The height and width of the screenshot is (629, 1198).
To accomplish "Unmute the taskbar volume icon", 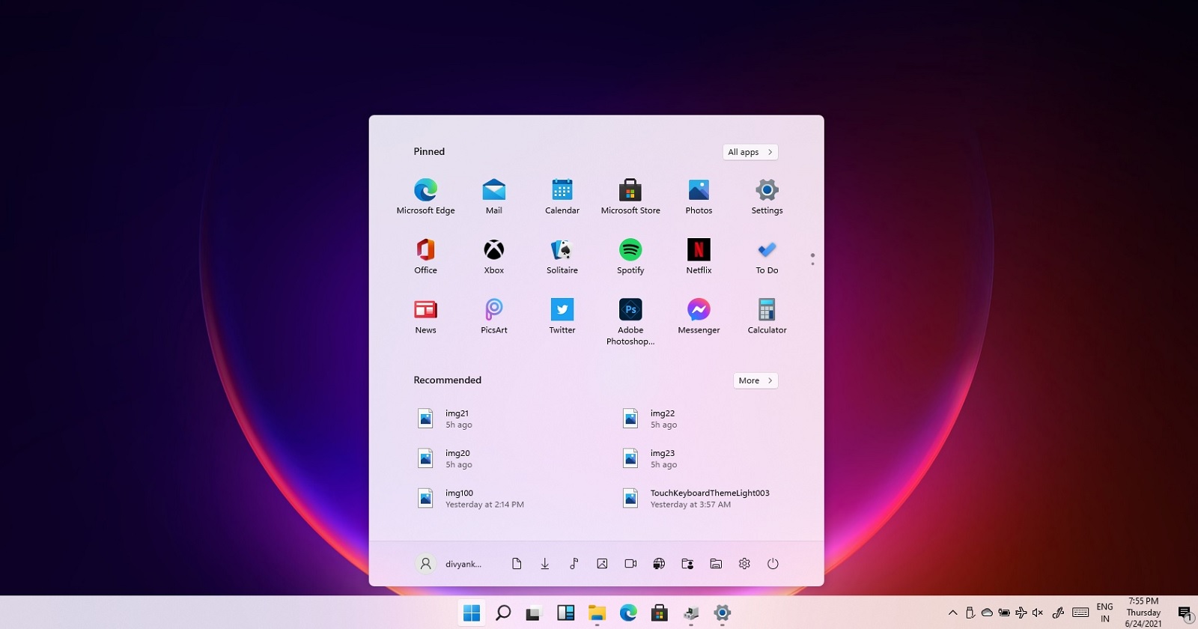I will coord(1038,613).
